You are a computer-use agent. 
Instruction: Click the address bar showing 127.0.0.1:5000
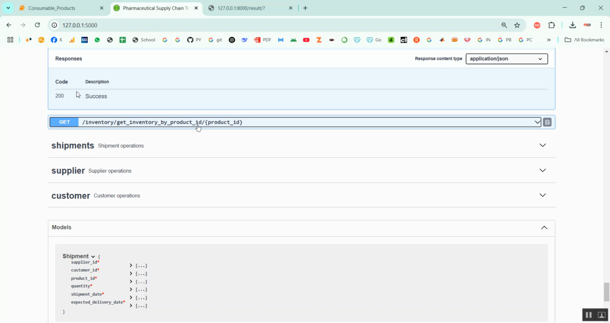pyautogui.click(x=244, y=25)
